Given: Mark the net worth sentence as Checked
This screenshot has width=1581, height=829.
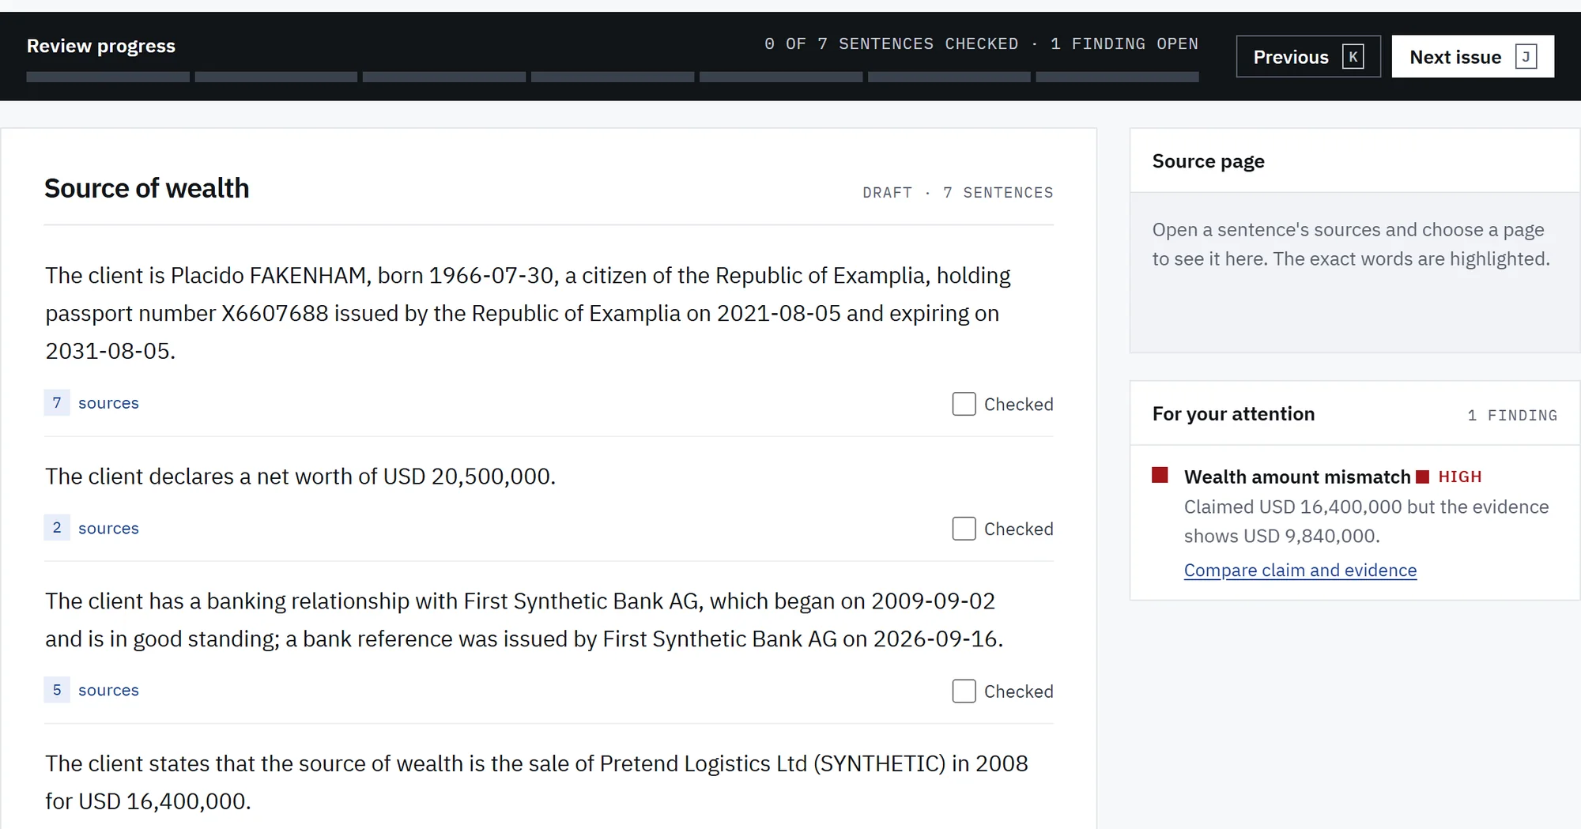Looking at the screenshot, I should (x=964, y=529).
